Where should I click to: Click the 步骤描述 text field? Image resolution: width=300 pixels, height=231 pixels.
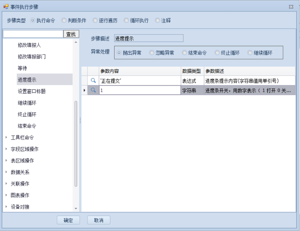[148, 38]
